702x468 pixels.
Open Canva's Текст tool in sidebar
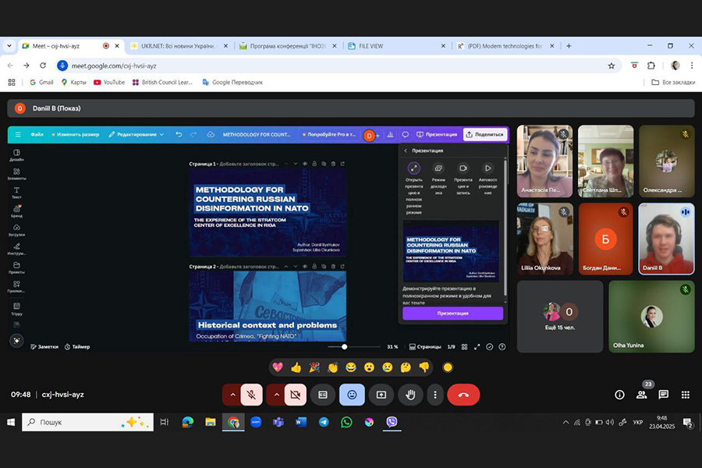tap(16, 193)
